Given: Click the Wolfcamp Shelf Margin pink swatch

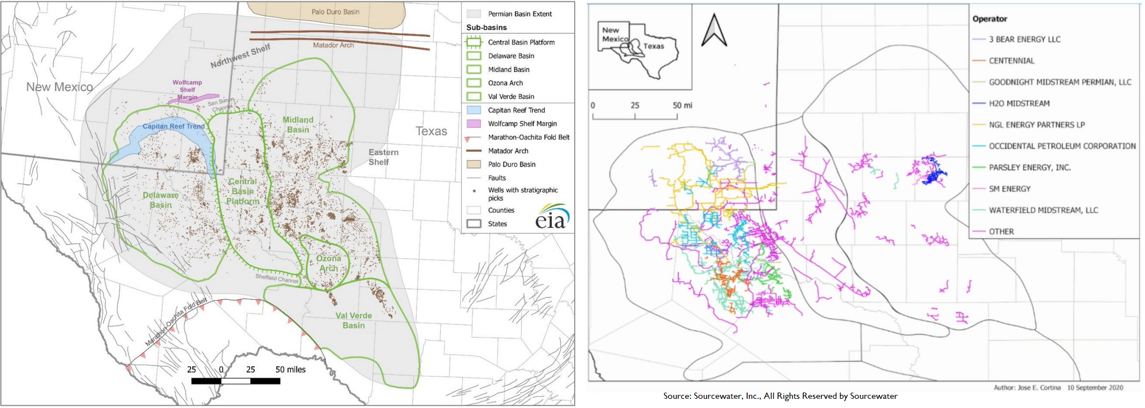Looking at the screenshot, I should (473, 124).
